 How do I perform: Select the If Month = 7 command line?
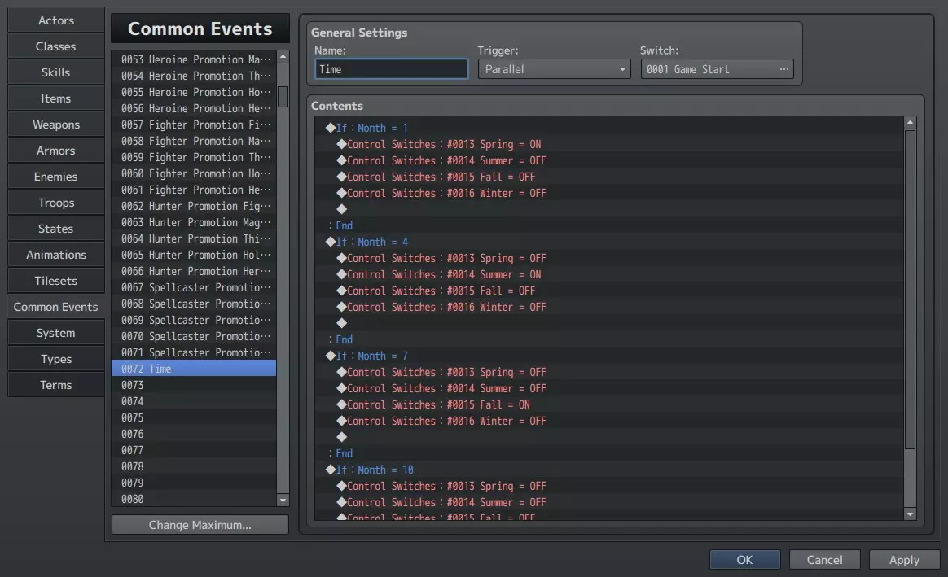(x=609, y=356)
